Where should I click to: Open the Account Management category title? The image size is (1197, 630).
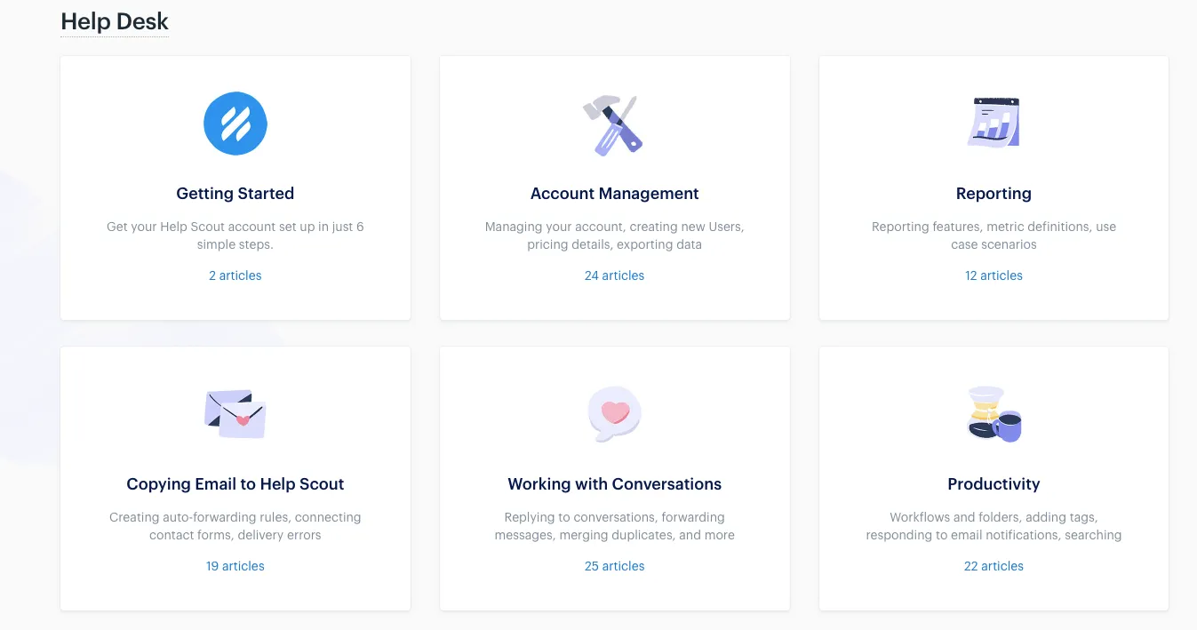[x=615, y=194]
